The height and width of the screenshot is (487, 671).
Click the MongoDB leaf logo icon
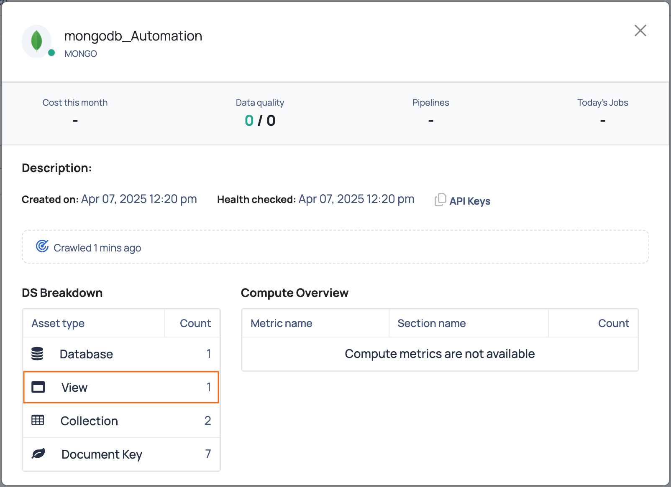click(x=37, y=41)
